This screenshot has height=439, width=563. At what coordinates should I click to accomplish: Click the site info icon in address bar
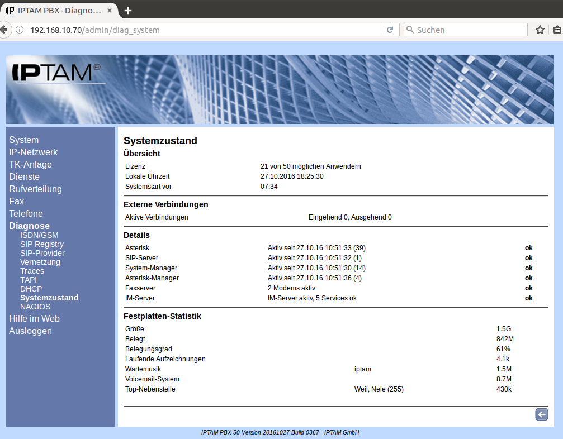coord(20,30)
